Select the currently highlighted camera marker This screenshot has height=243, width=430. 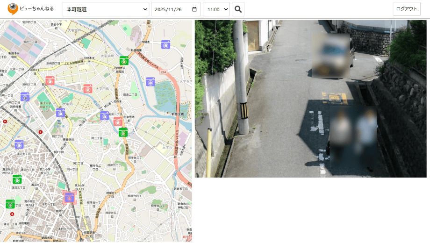coord(69,197)
